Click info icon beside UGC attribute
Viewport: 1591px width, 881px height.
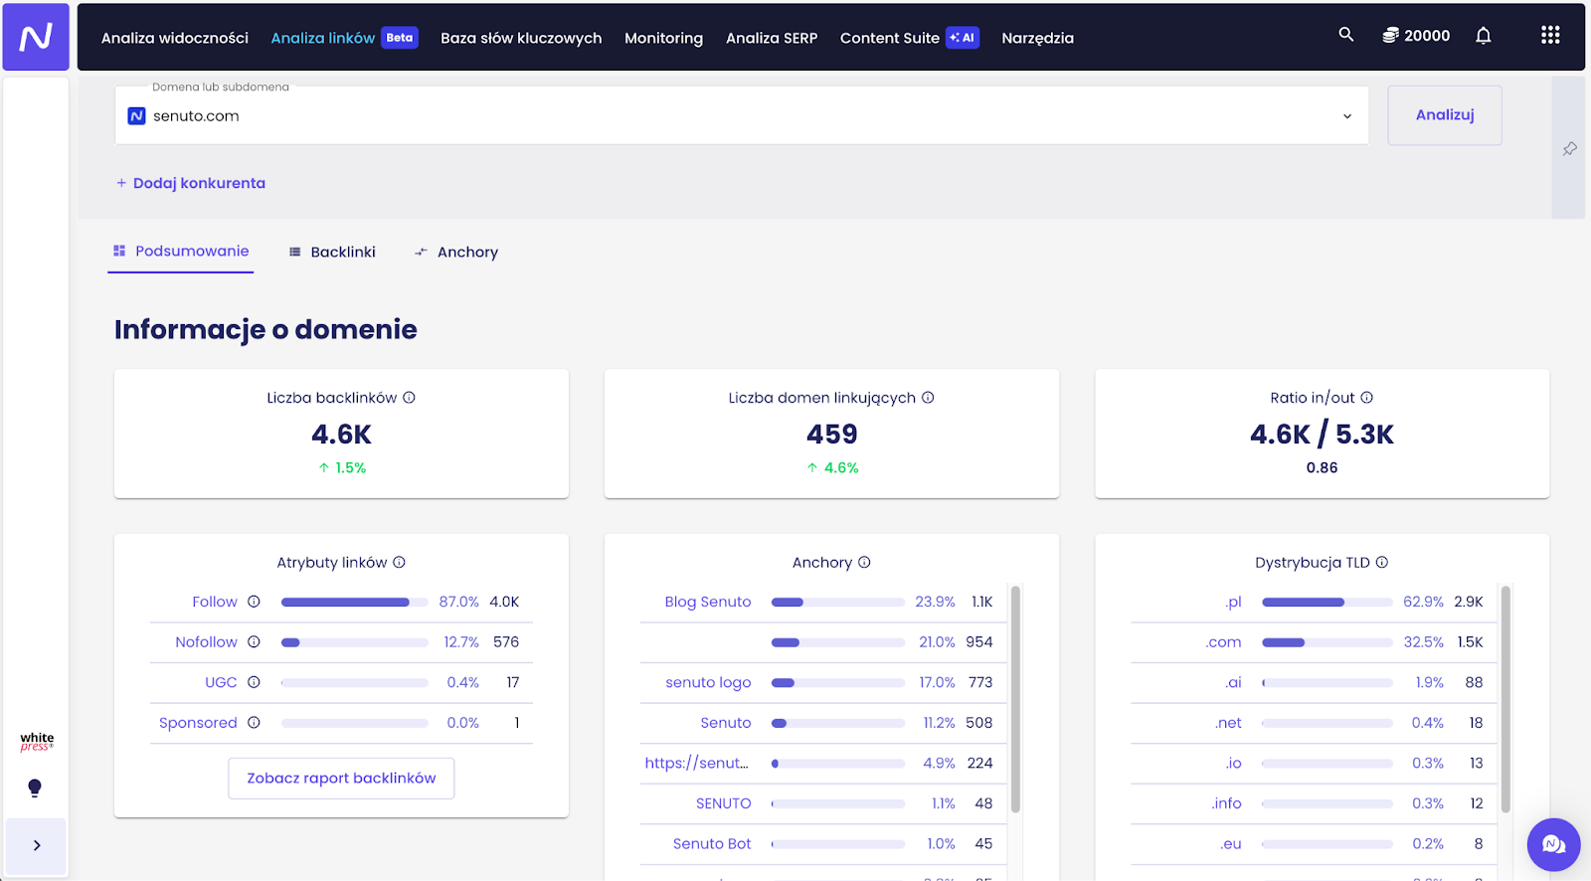point(254,682)
